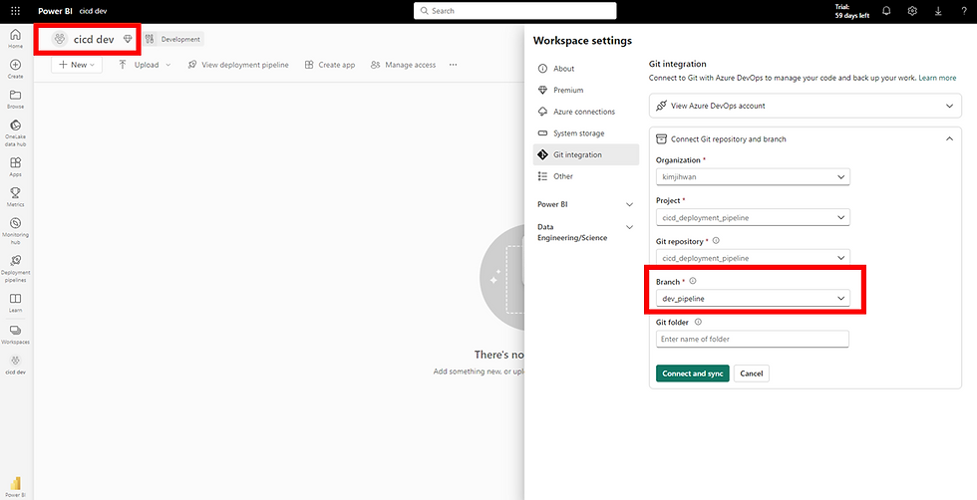
Task: Click the Trial 59 days left indicator
Action: click(x=851, y=11)
